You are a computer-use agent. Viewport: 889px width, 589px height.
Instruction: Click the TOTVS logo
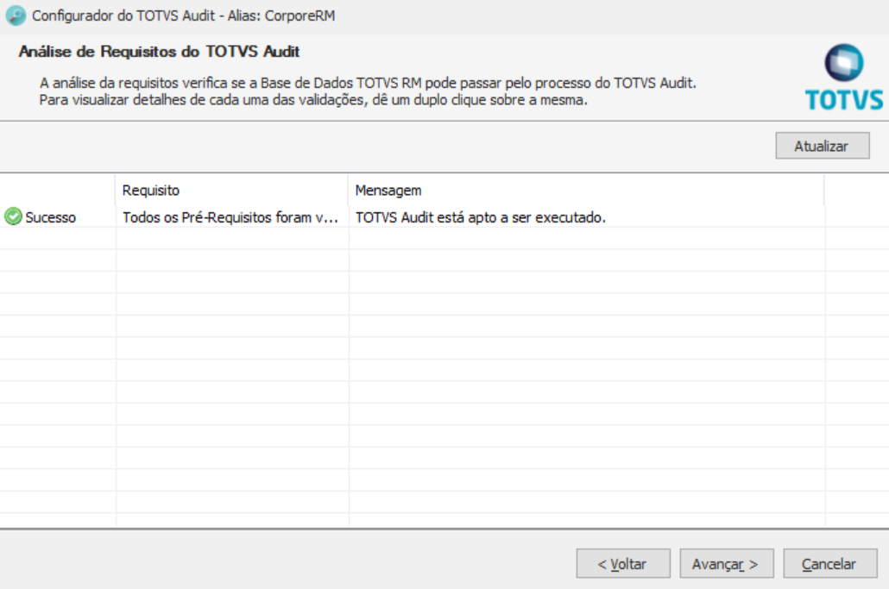point(843,77)
